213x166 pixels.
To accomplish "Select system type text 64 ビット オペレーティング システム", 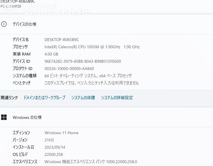I will tap(71, 76).
